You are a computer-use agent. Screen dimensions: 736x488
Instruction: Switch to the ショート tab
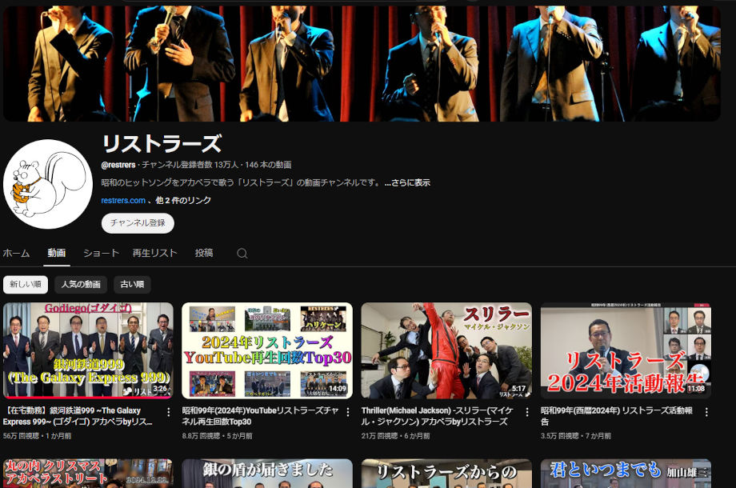101,253
